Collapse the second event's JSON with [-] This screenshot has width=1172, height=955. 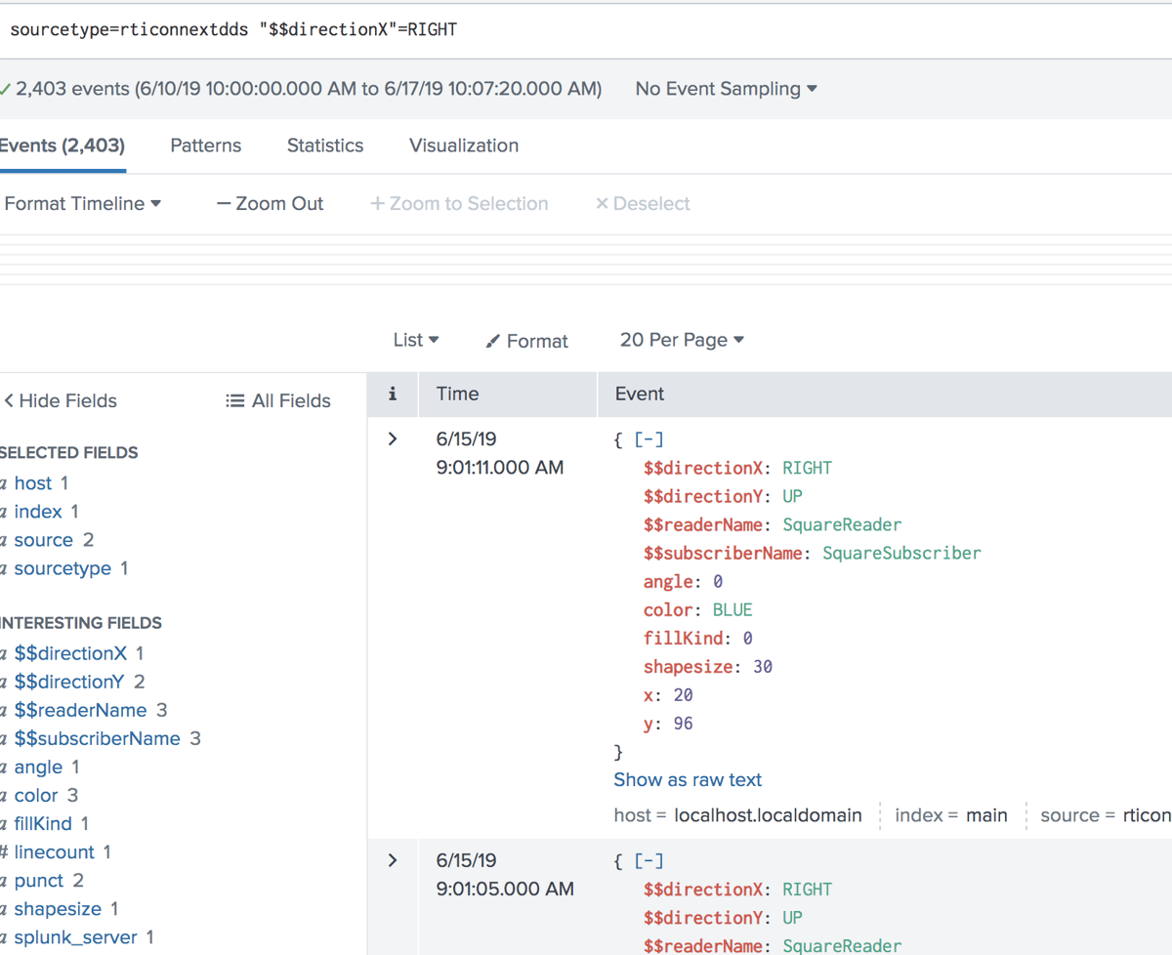point(649,861)
